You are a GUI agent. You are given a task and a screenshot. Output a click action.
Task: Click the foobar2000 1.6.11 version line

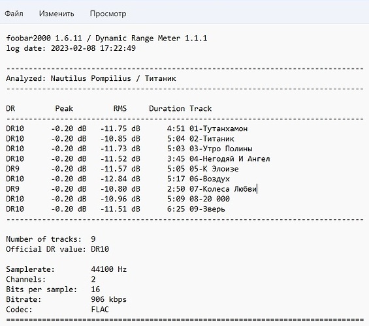pyautogui.click(x=106, y=38)
